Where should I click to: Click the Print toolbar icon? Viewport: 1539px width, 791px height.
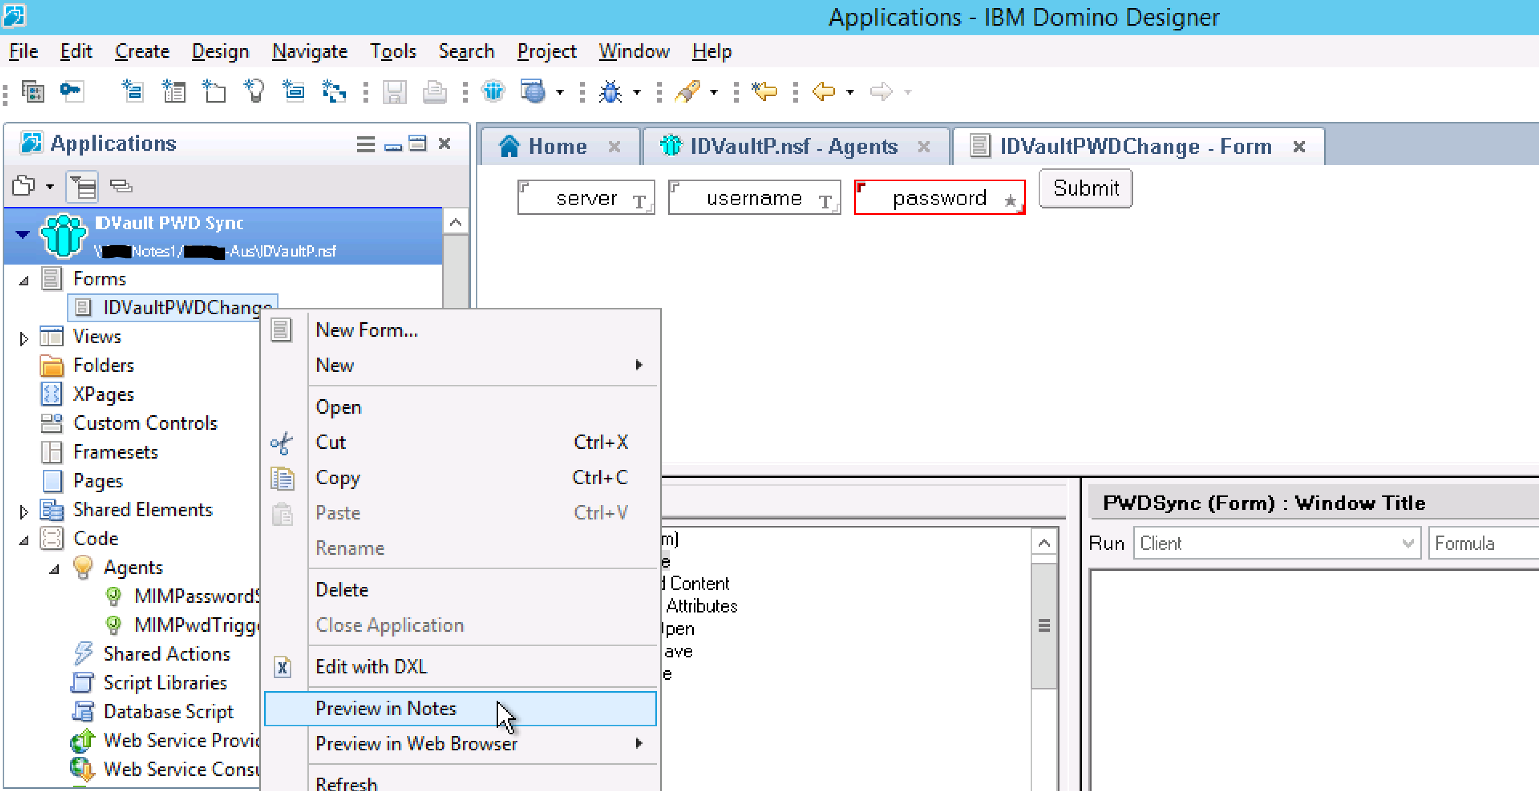click(435, 92)
